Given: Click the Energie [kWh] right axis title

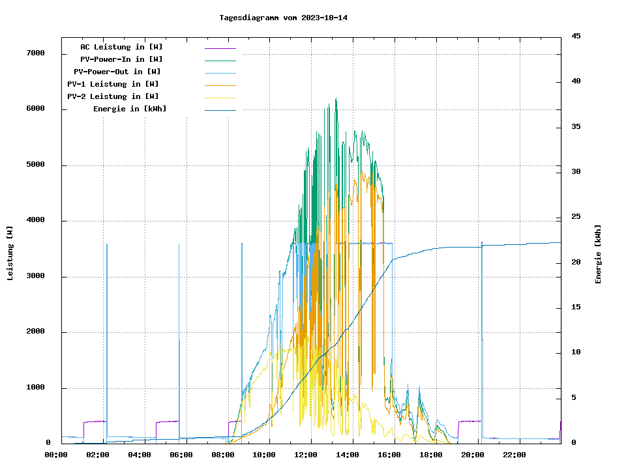Looking at the screenshot, I should pos(598,254).
